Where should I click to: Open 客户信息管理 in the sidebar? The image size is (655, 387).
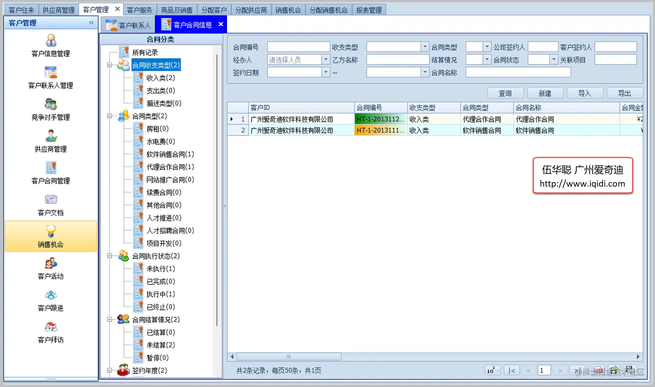tap(51, 46)
